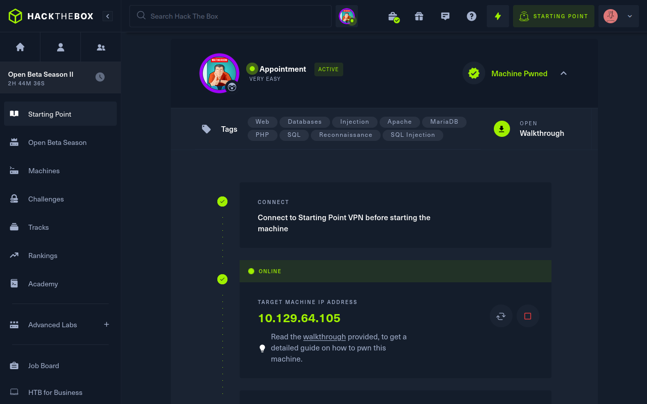Click the Hack The Box logo

[51, 16]
